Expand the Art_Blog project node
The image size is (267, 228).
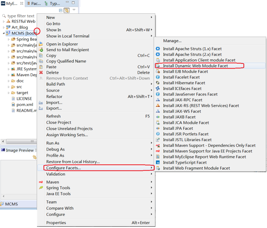click(4, 28)
